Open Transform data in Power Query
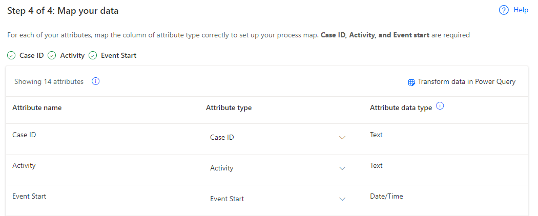The height and width of the screenshot is (216, 538). (466, 82)
